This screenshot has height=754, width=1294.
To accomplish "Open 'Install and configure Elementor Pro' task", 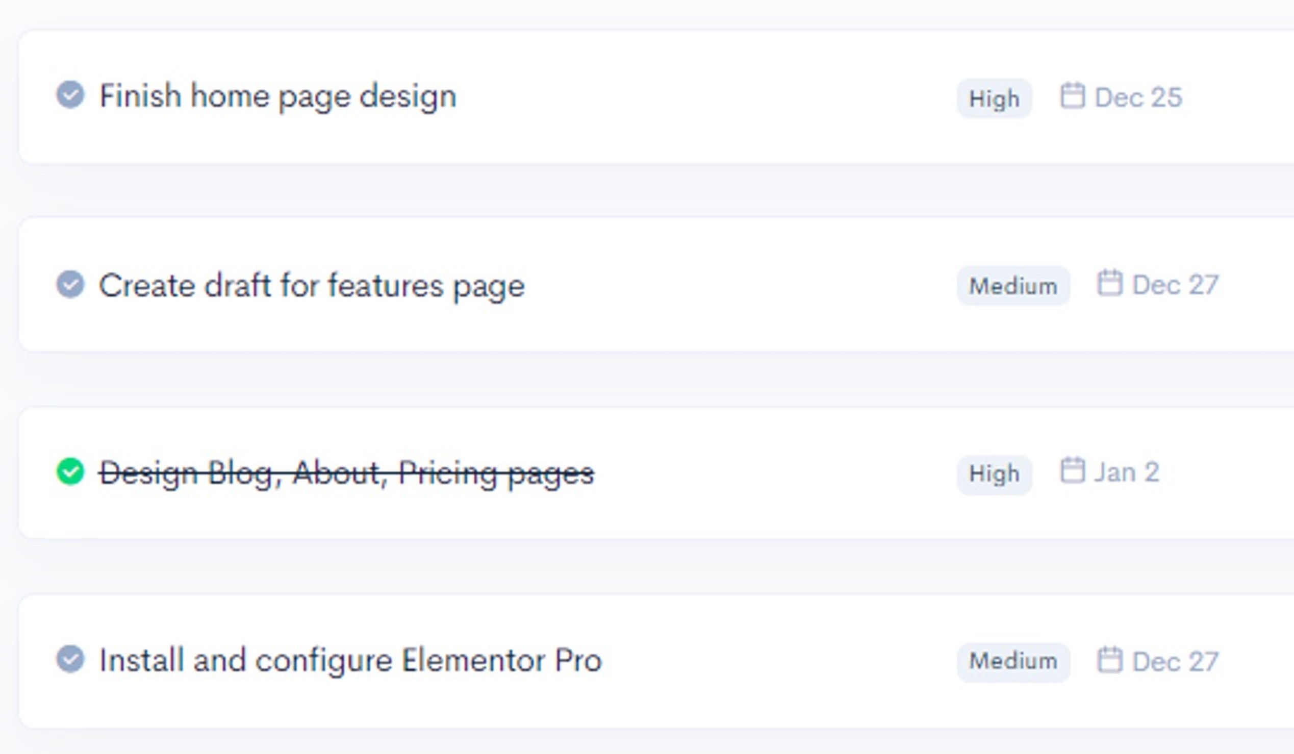I will [350, 660].
